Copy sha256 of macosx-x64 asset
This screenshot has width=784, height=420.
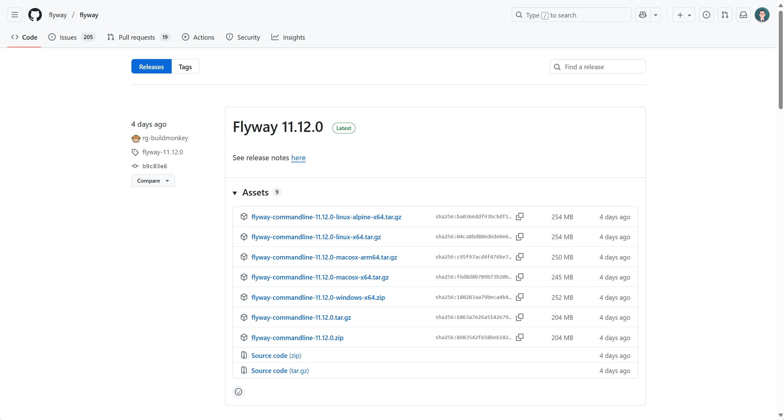click(519, 277)
